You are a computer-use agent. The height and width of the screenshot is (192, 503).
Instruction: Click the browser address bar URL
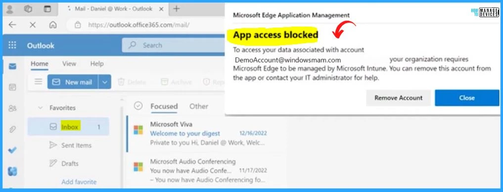pos(138,25)
